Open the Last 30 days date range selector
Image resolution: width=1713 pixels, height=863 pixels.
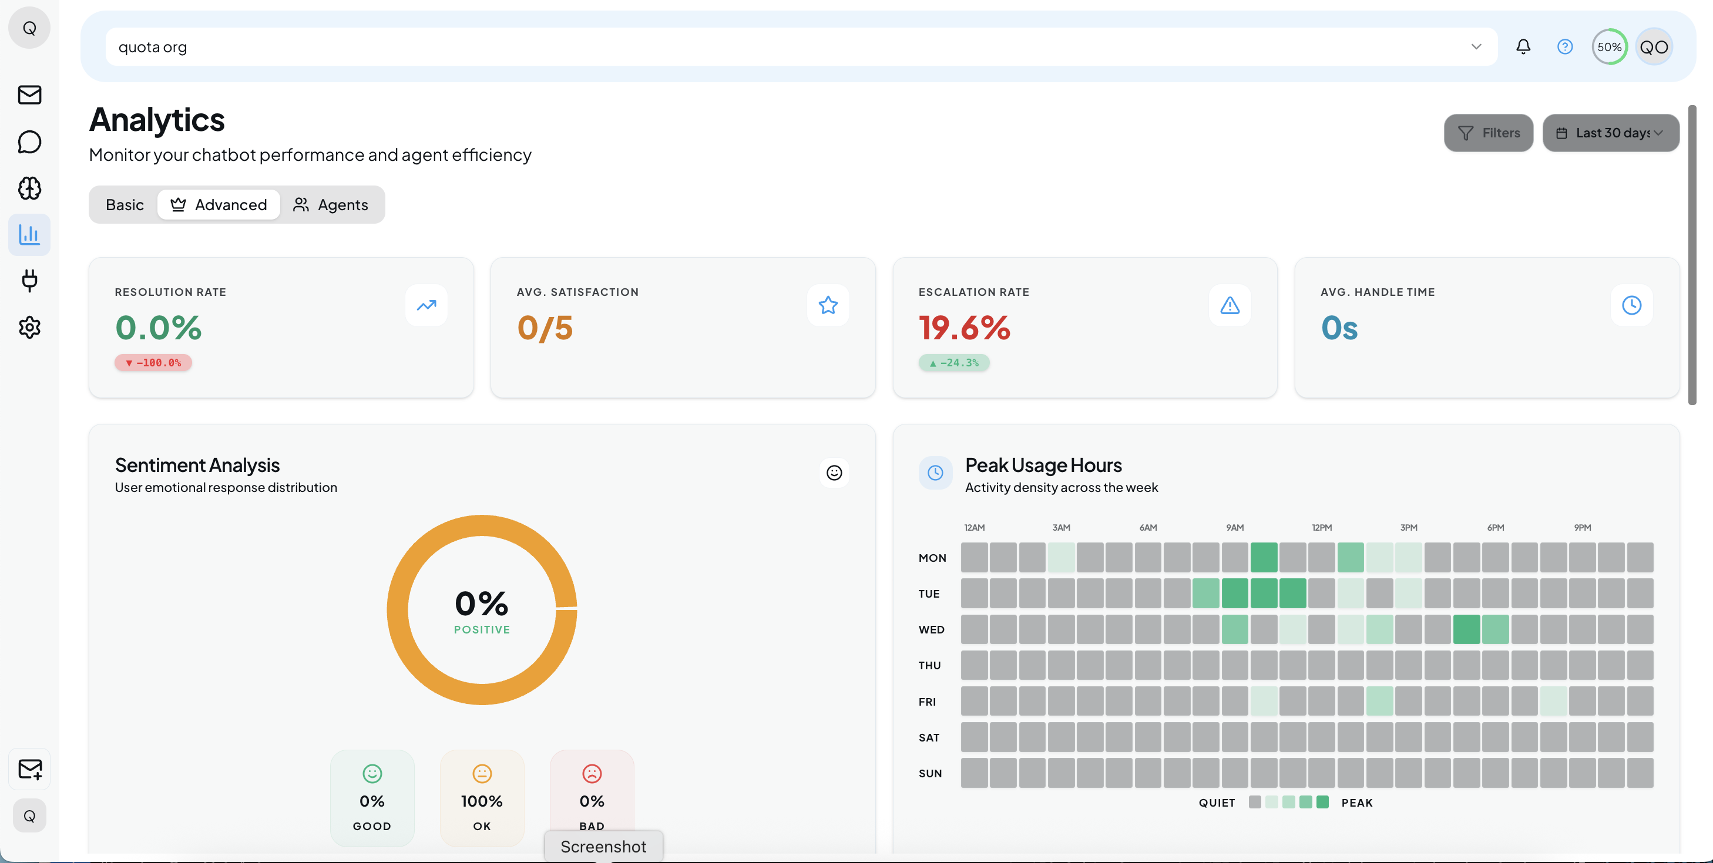1611,133
